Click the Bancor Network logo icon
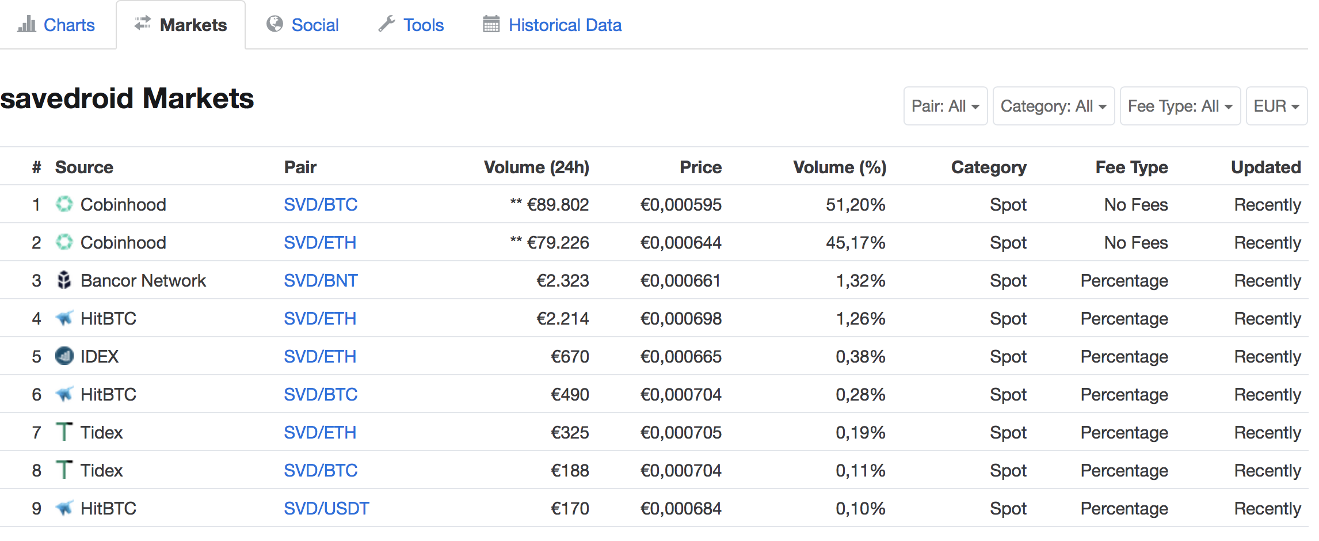This screenshot has width=1319, height=541. (x=64, y=280)
